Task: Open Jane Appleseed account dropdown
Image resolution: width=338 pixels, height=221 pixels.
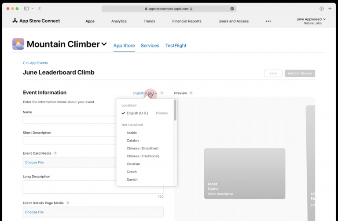Action: [x=311, y=21]
